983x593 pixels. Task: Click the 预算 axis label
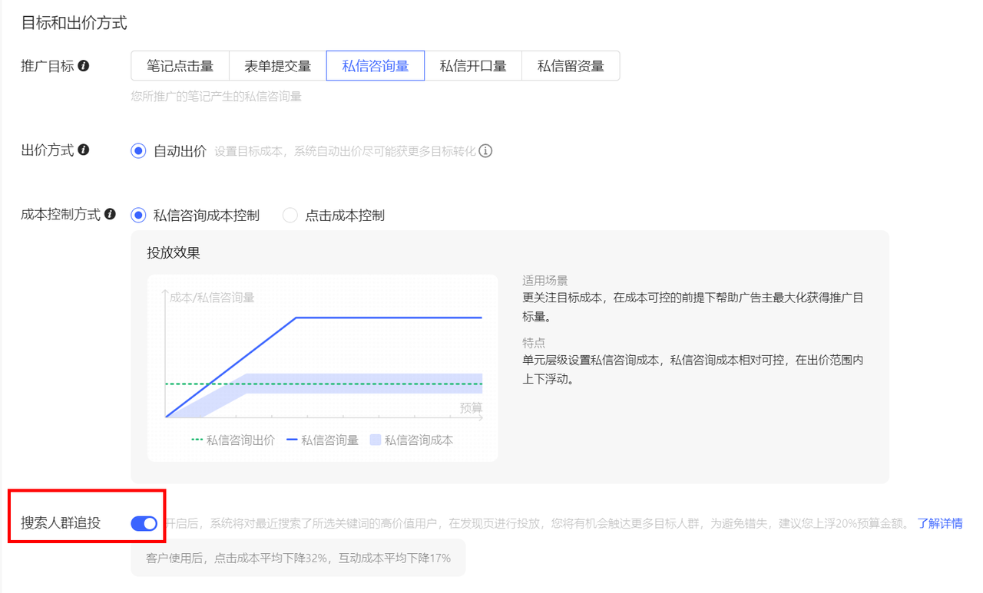(472, 407)
